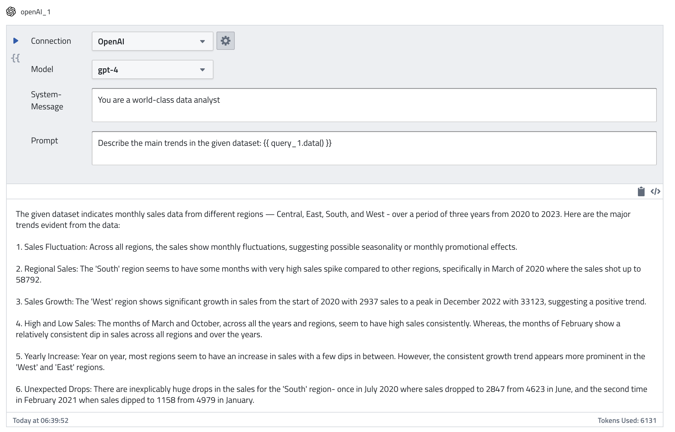Click the openAI_1 block title
Image resolution: width=675 pixels, height=432 pixels.
click(36, 12)
